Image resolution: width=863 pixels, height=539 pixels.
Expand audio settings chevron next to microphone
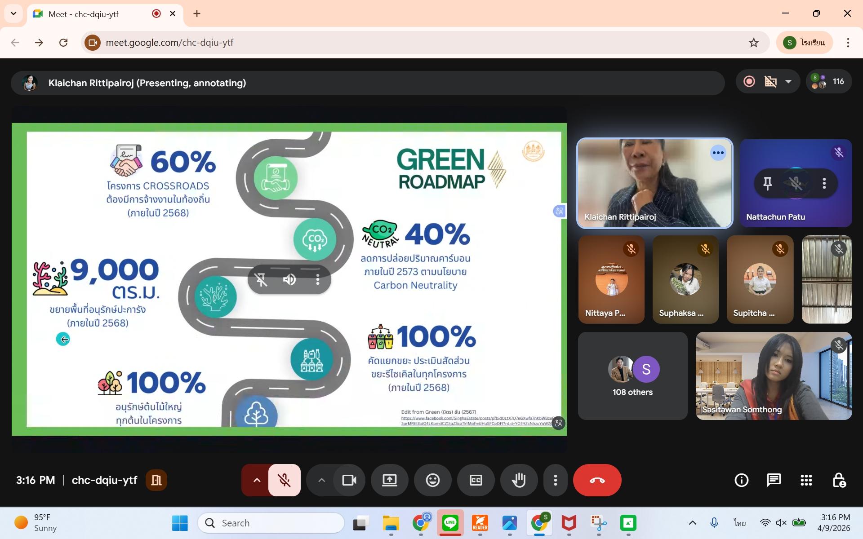tap(257, 480)
